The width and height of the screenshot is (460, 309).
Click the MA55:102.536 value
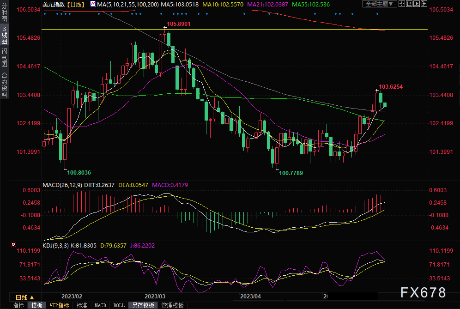point(311,5)
